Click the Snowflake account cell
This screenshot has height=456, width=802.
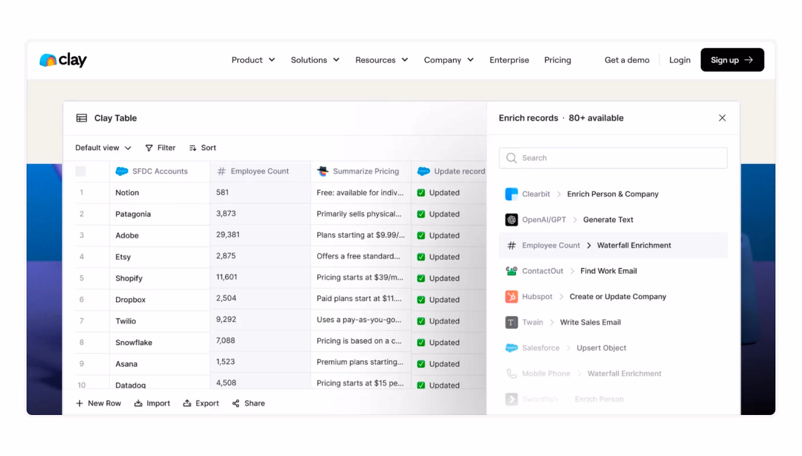(x=159, y=343)
